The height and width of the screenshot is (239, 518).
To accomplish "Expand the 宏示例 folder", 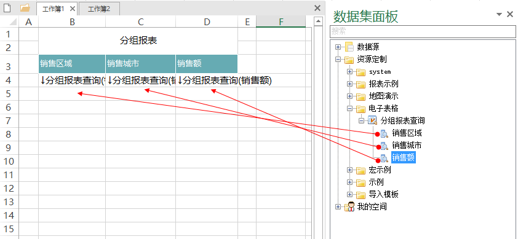I will pos(349,170).
